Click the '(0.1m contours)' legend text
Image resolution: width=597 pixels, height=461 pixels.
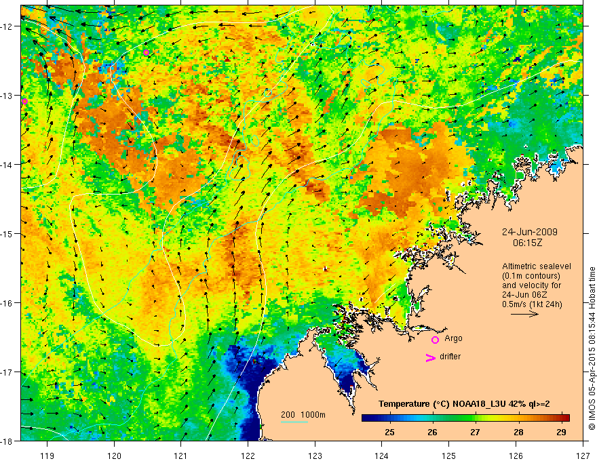coord(531,276)
